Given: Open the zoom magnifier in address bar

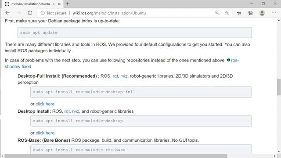Looking at the screenshot, I should pyautogui.click(x=217, y=13).
